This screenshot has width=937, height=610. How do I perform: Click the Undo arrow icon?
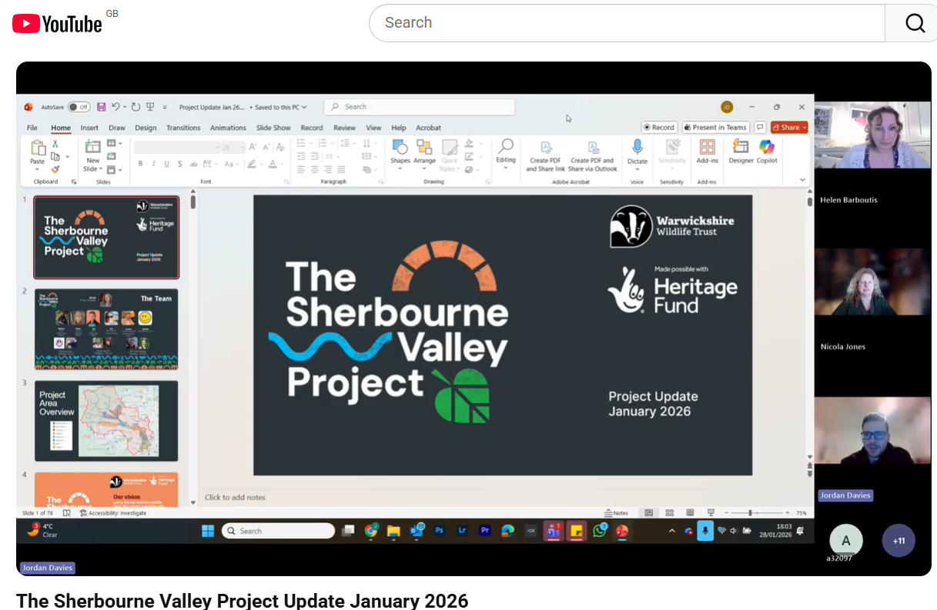pos(115,107)
